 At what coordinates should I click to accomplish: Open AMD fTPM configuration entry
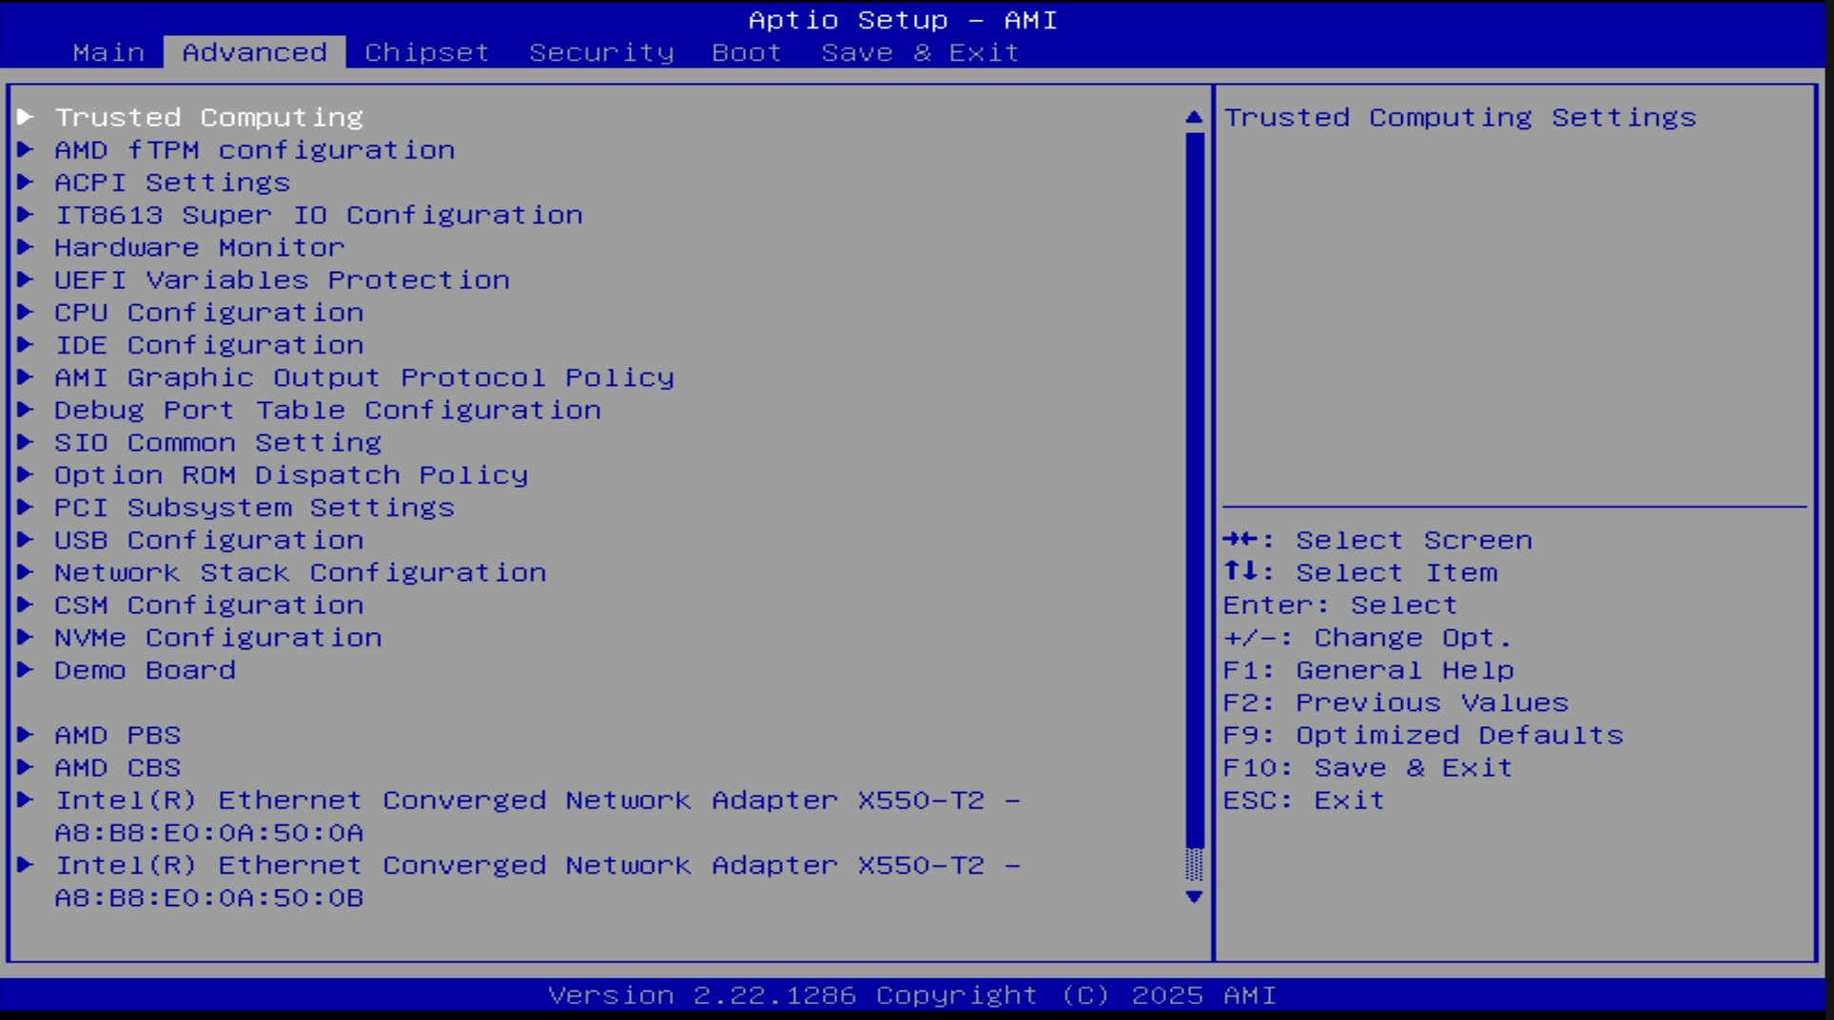254,150
